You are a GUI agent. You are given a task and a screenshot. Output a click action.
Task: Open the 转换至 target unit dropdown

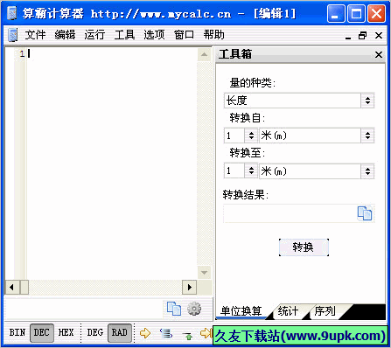367,171
